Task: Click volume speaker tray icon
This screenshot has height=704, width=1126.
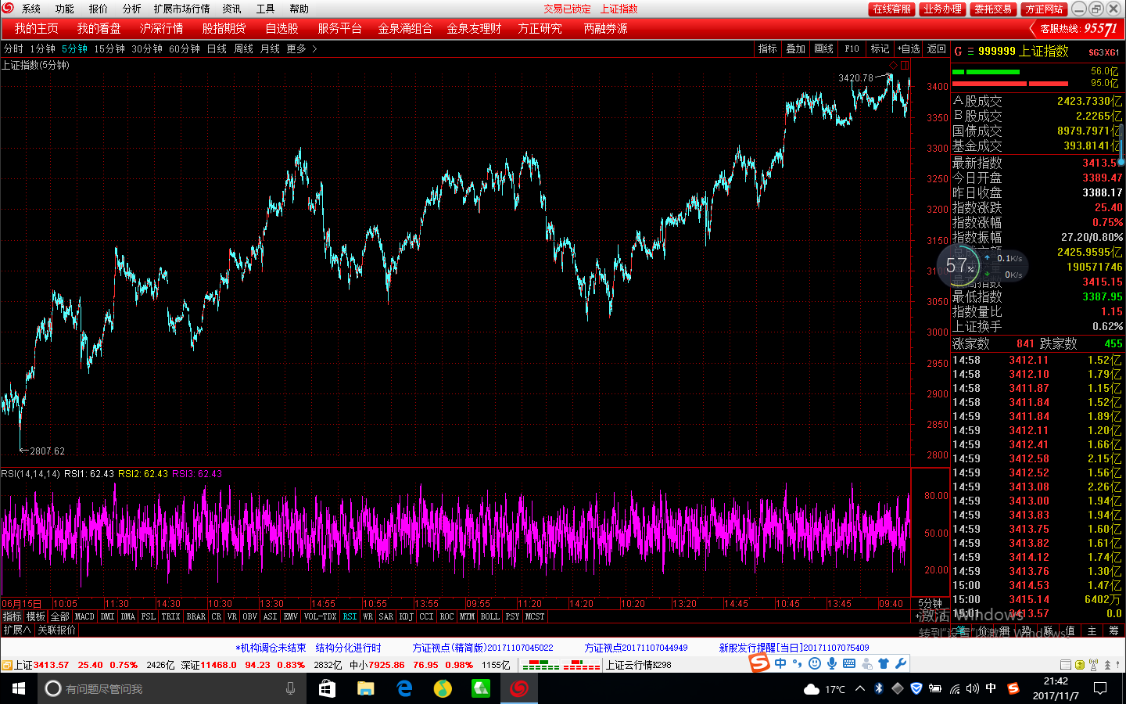Action: 972,688
